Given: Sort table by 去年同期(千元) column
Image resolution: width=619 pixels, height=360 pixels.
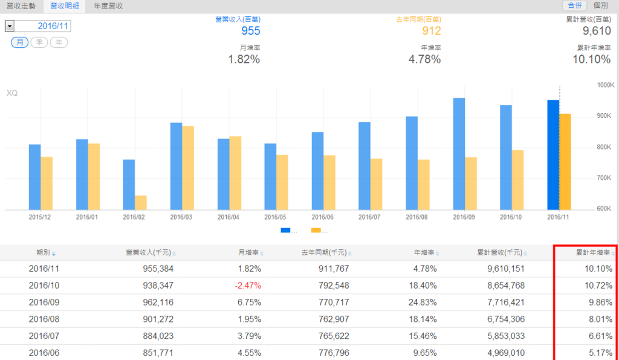Looking at the screenshot, I should point(326,253).
